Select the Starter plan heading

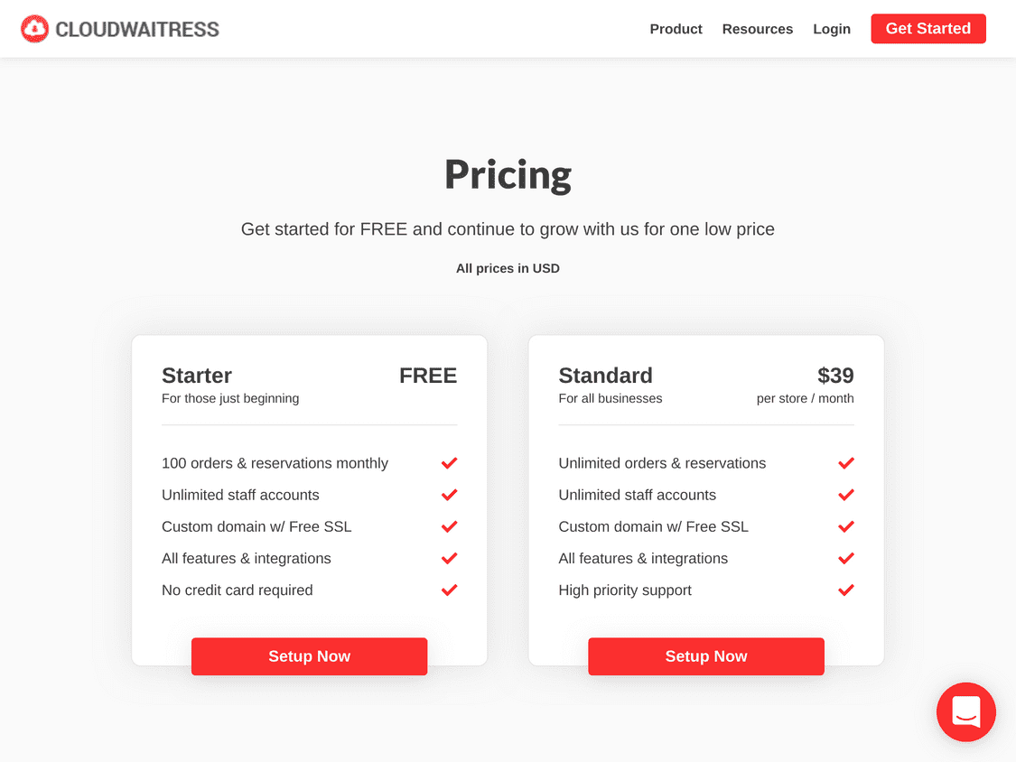click(x=196, y=376)
